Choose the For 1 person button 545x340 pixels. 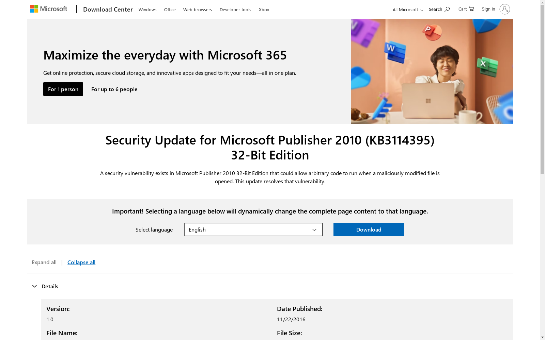point(63,89)
